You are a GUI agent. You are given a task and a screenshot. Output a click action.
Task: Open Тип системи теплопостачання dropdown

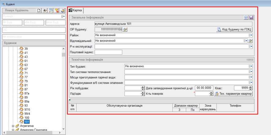251,72
